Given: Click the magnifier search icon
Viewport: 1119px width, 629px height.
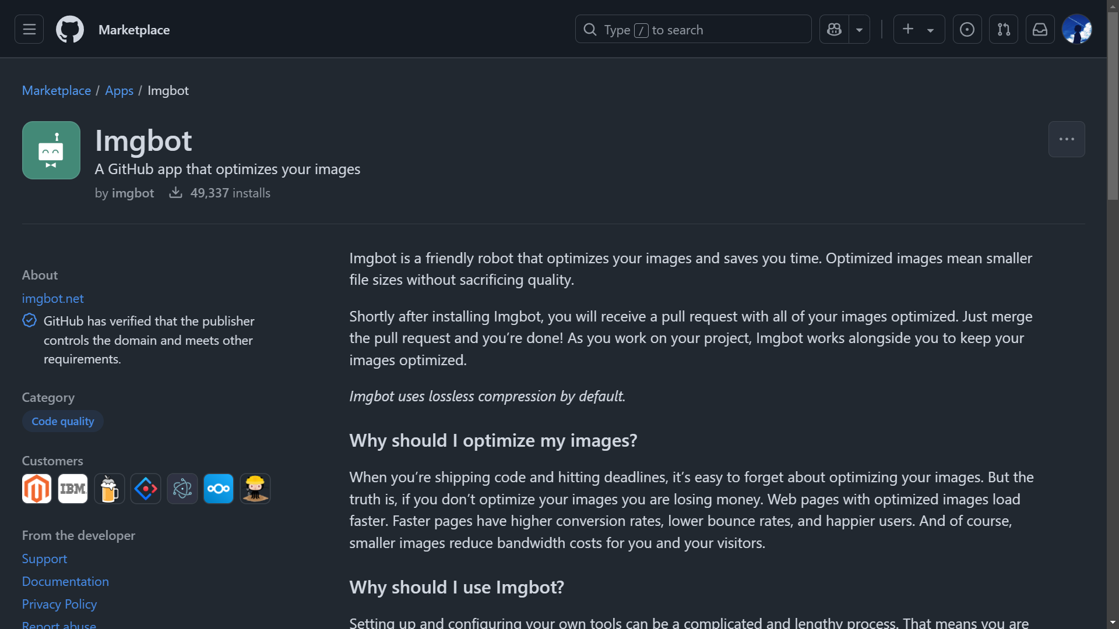Looking at the screenshot, I should (590, 29).
